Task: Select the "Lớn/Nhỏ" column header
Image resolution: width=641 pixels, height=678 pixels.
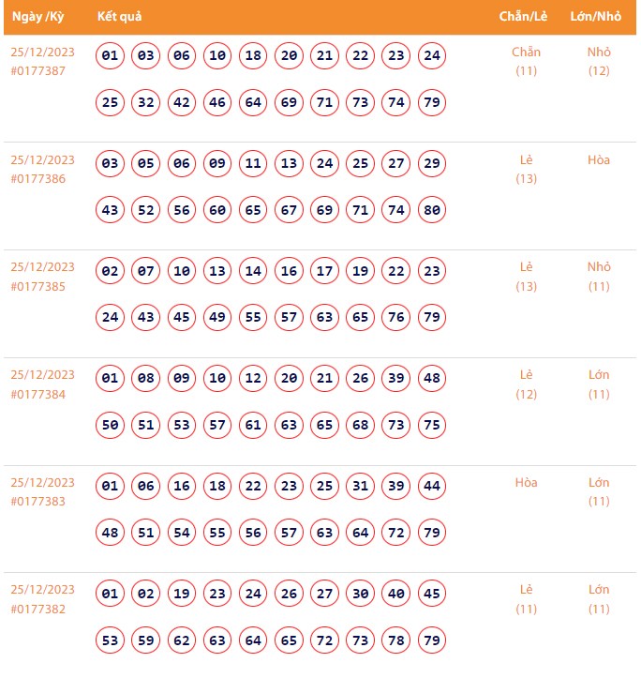Action: coord(597,18)
